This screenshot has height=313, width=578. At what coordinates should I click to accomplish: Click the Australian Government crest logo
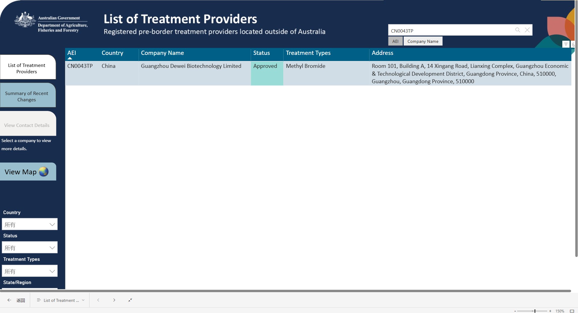[x=25, y=20]
